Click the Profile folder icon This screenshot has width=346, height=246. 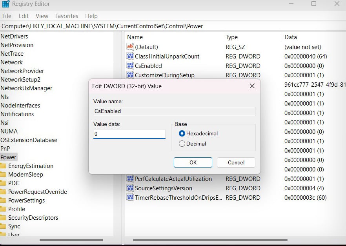pyautogui.click(x=3, y=209)
